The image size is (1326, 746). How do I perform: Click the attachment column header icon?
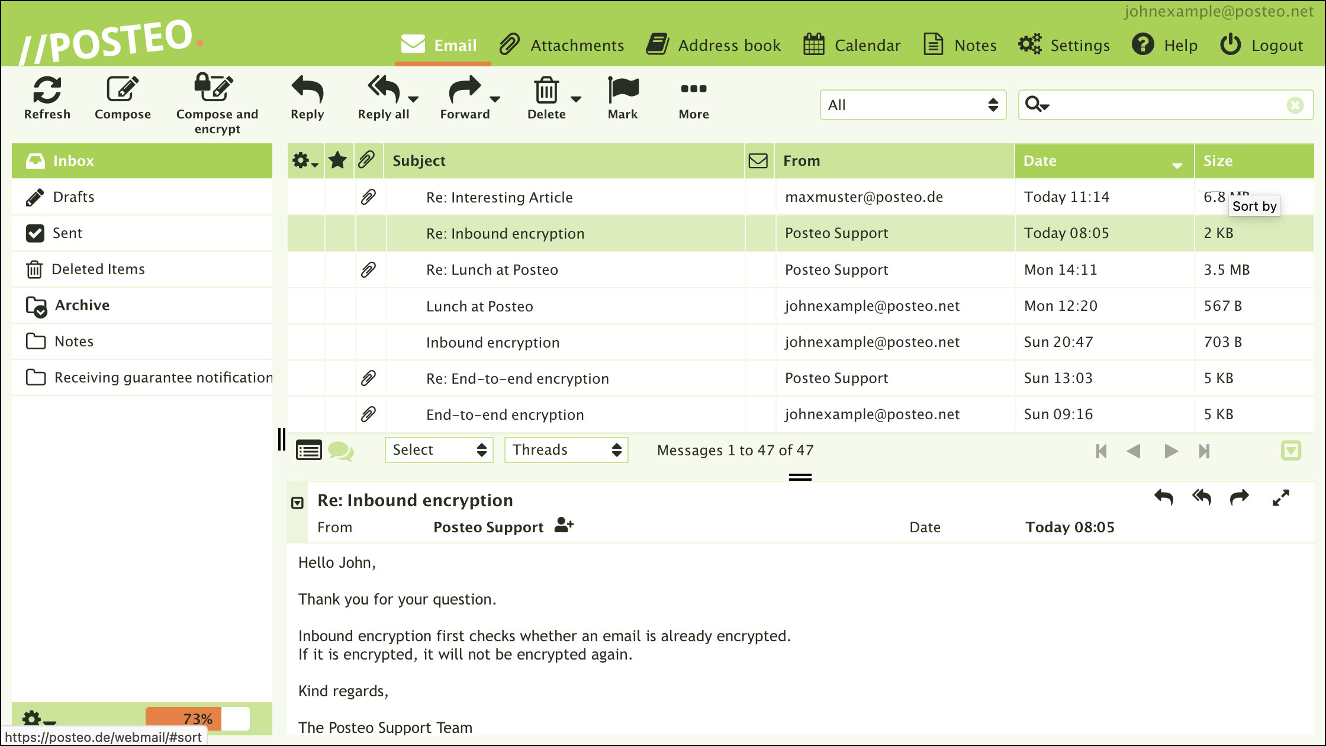[x=366, y=160]
